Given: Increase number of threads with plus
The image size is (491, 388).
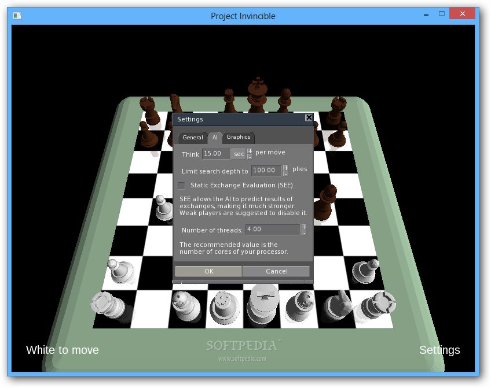Looking at the screenshot, I should [304, 227].
